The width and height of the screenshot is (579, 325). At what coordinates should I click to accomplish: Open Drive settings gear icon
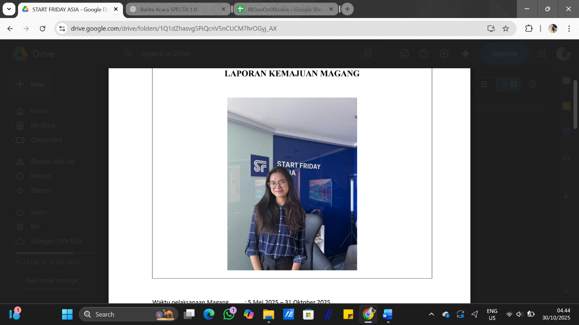point(444,54)
